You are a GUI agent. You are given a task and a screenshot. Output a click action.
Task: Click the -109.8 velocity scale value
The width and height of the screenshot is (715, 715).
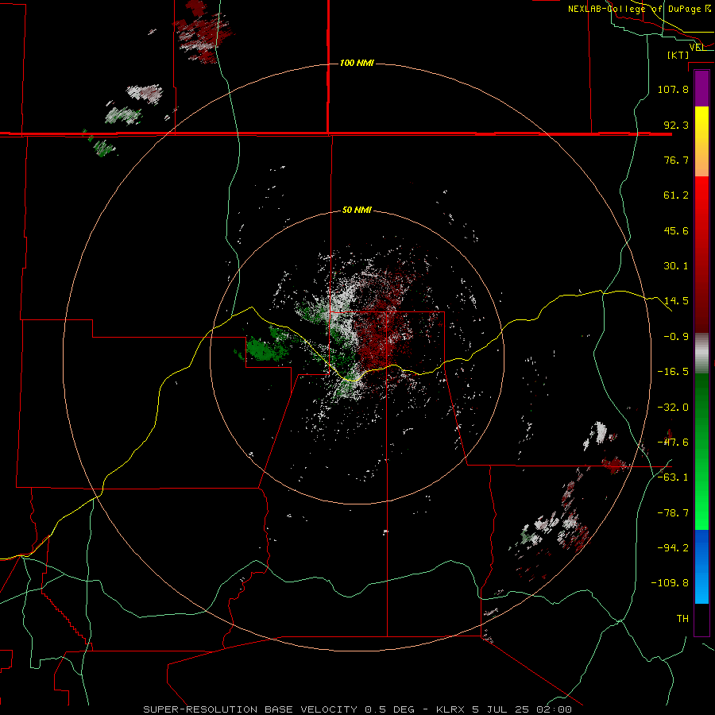tap(670, 583)
